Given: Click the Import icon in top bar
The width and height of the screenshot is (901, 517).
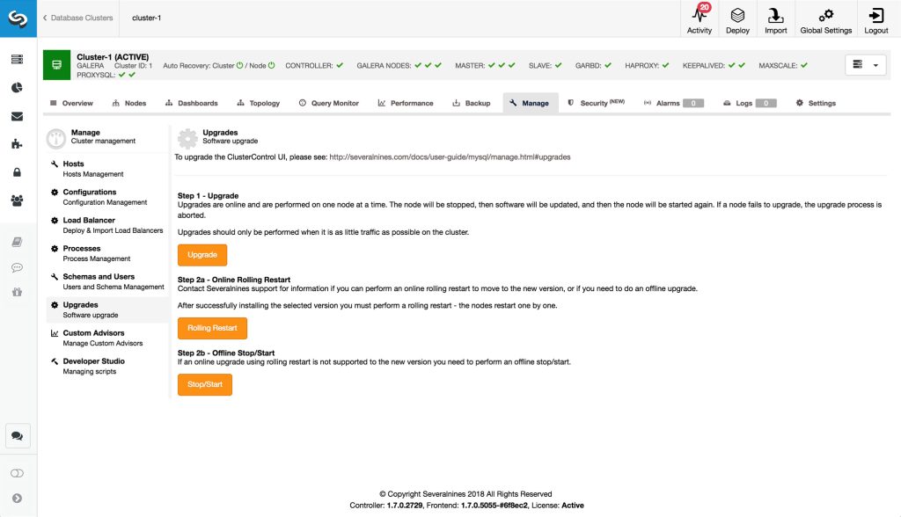Looking at the screenshot, I should point(775,17).
